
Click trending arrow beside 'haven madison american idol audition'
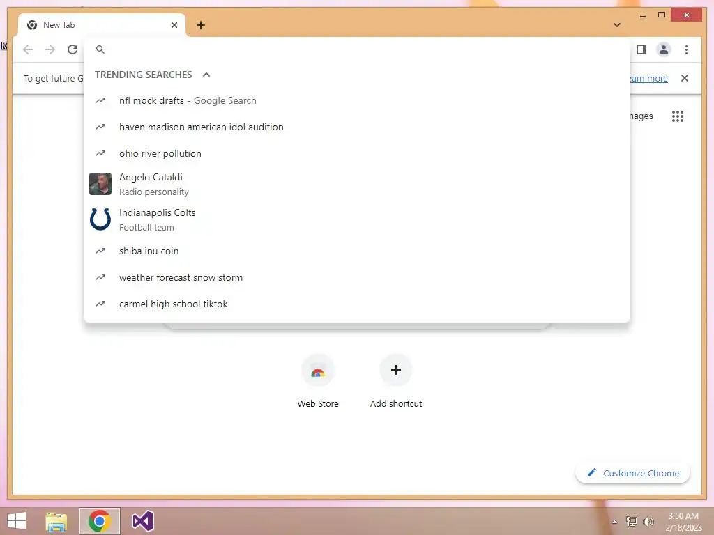coord(100,127)
